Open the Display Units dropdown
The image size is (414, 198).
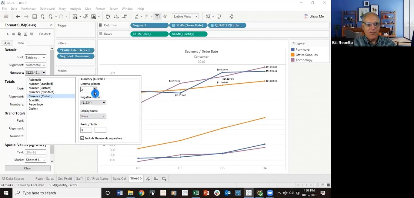pos(93,116)
